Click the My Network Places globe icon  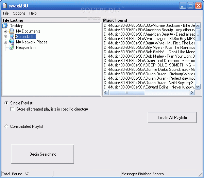12,42
